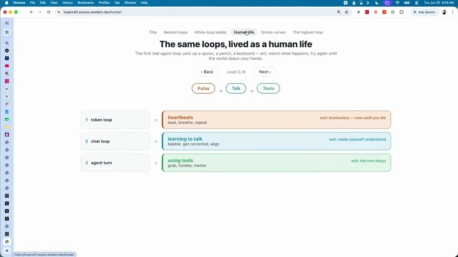The height and width of the screenshot is (257, 458).
Task: Go back with browser back arrow
Action: click(x=31, y=12)
